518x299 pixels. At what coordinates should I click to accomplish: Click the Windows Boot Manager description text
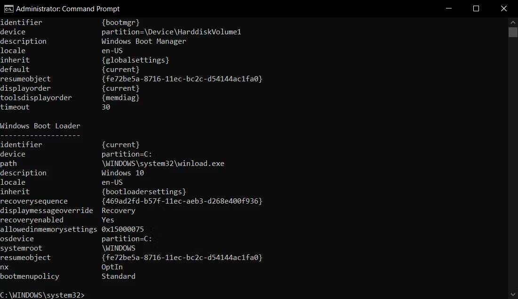[143, 41]
